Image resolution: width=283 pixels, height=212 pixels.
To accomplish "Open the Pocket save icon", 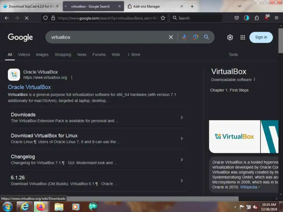I will [x=237, y=18].
